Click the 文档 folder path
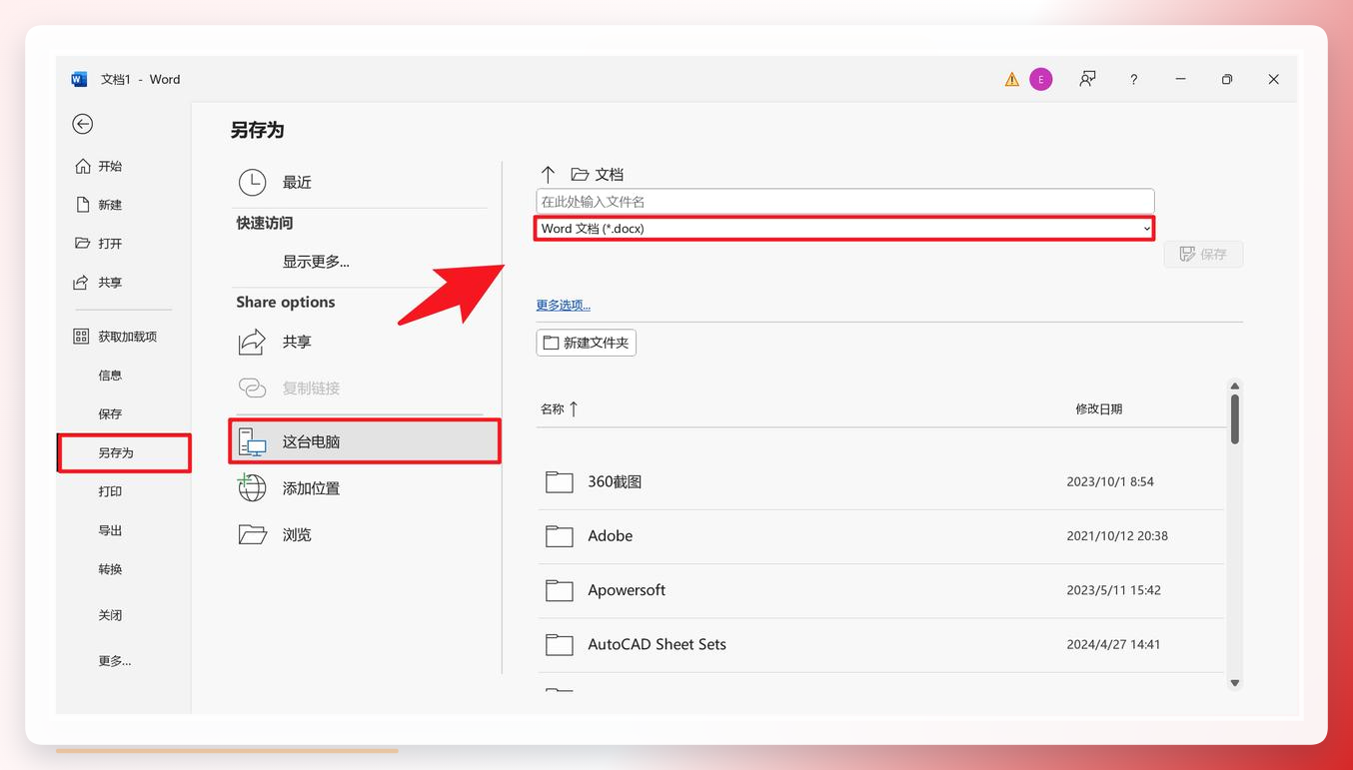The width and height of the screenshot is (1353, 770). [598, 174]
